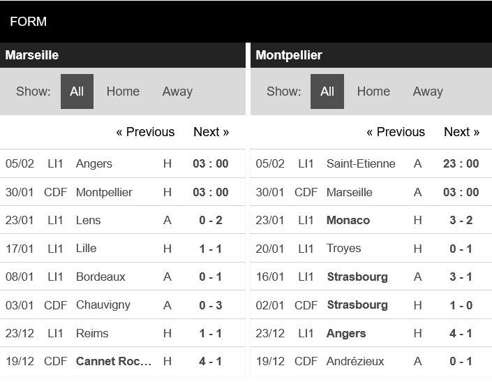This screenshot has width=492, height=382.
Task: Open Marseille's match against Lens
Action: click(x=89, y=220)
